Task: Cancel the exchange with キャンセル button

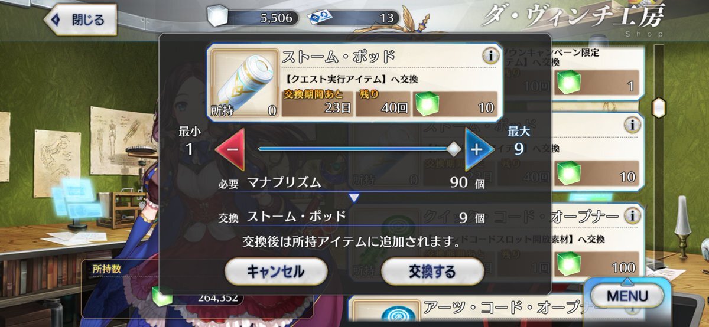Action: [275, 272]
